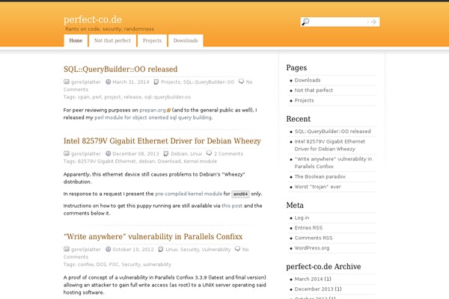Screen dimensions: 449x299
Task: Open Write anywhere vulnerability in Parallels Confixx post
Action: pyautogui.click(x=153, y=237)
